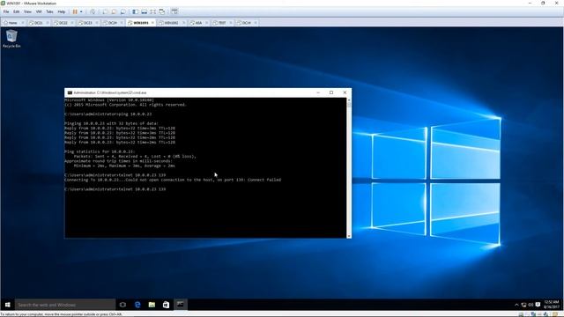Open the snapshot manager
Viewport: 564px width, 317px height.
click(123, 11)
